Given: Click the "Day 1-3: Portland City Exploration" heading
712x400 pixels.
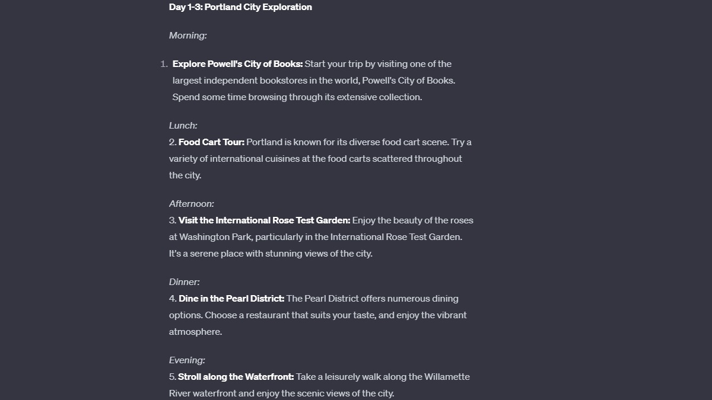Looking at the screenshot, I should coord(240,7).
